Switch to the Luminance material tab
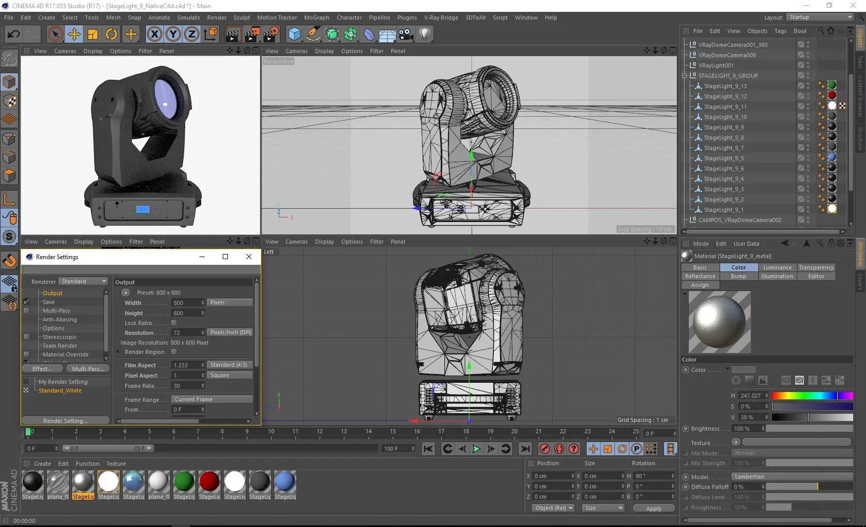Screen dimensions: 866x527 tap(777, 267)
